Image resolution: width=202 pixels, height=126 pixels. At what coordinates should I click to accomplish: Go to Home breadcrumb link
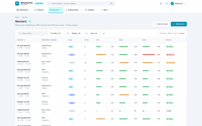click(17, 17)
